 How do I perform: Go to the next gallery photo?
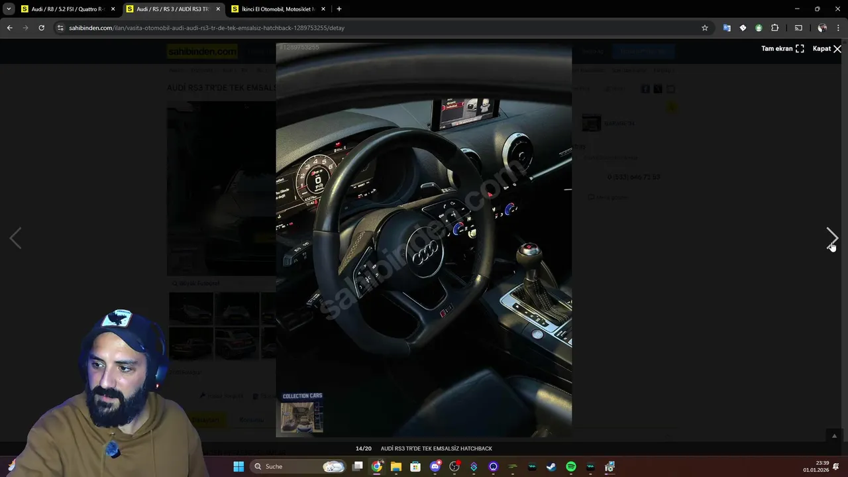point(832,238)
